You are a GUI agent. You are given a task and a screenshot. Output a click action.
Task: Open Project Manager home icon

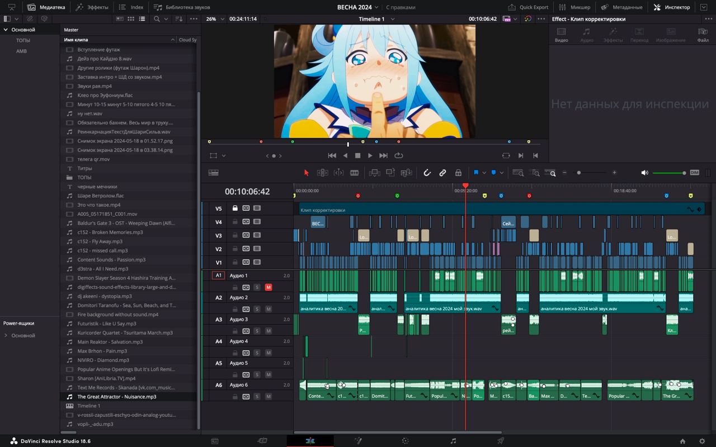(682, 441)
